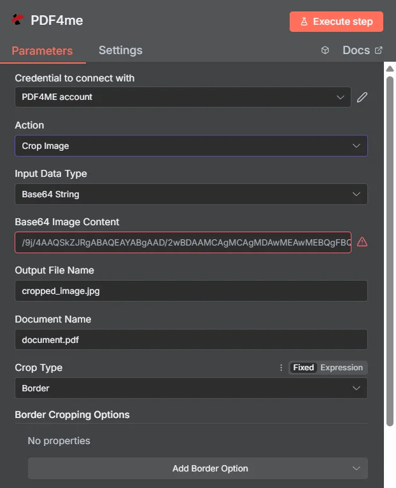
Task: Switch to the Settings tab
Action: (120, 50)
